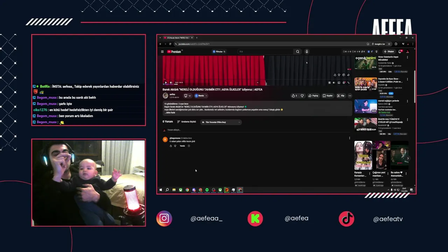Exit fullscreen using player arrows icon
The image size is (448, 252).
coord(348,83)
